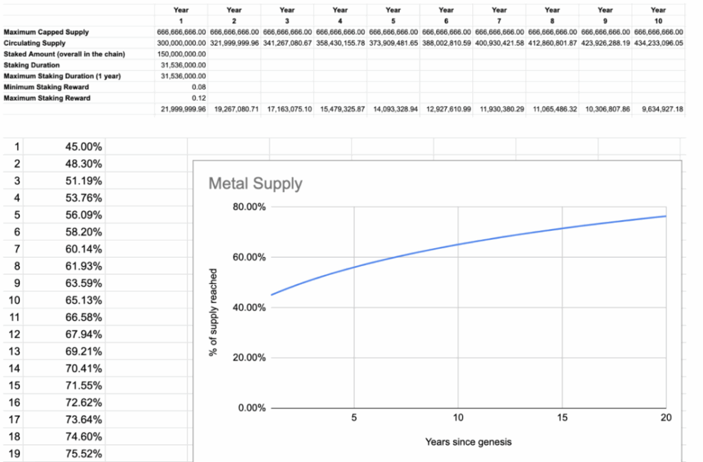The height and width of the screenshot is (462, 703).
Task: Select the "Minimum Staking Reward" label
Action: 46,87
